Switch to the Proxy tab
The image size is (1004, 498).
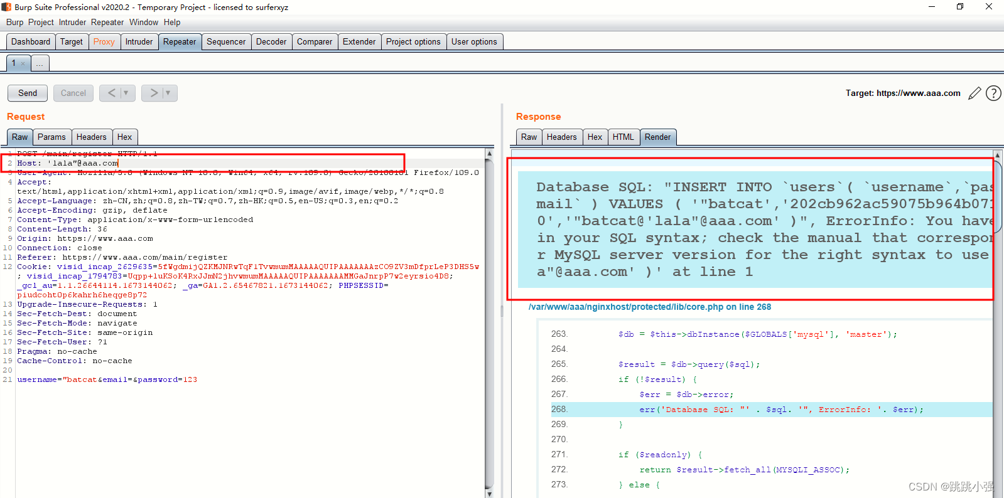[104, 41]
